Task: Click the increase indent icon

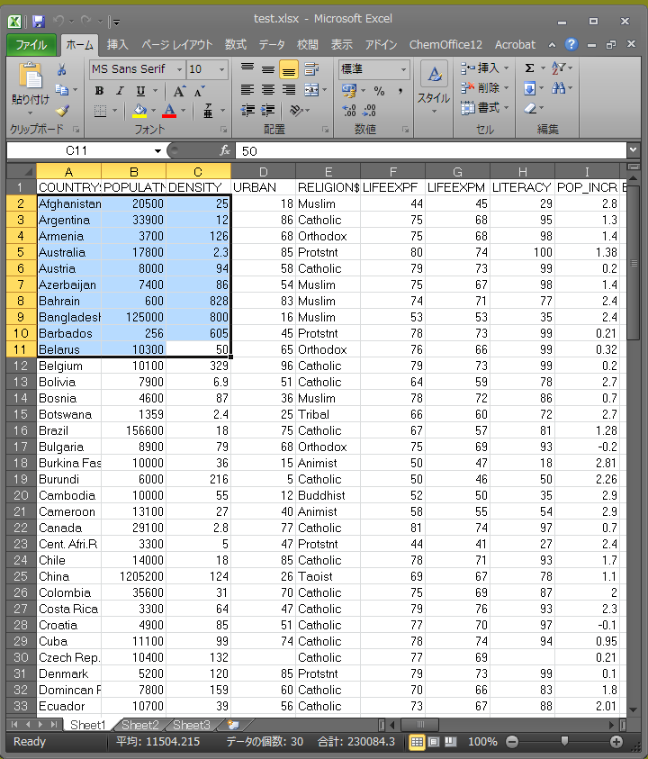Action: pyautogui.click(x=267, y=111)
